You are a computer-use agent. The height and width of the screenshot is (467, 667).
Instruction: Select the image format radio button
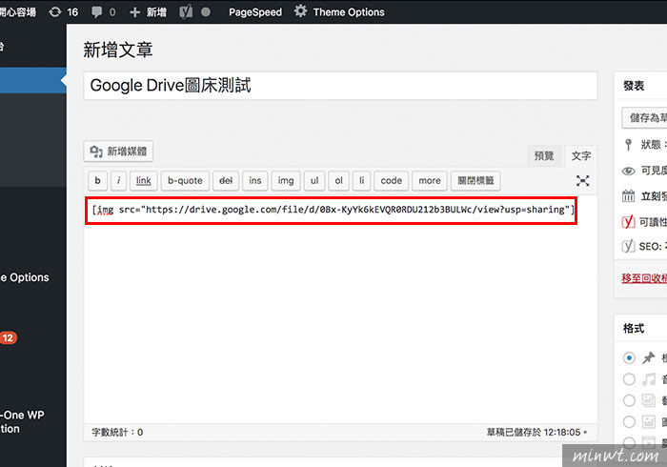click(629, 421)
